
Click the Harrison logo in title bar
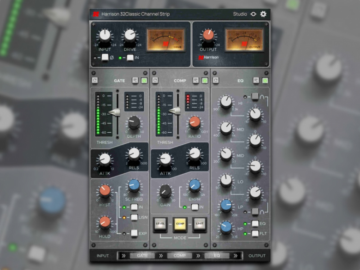coord(96,14)
